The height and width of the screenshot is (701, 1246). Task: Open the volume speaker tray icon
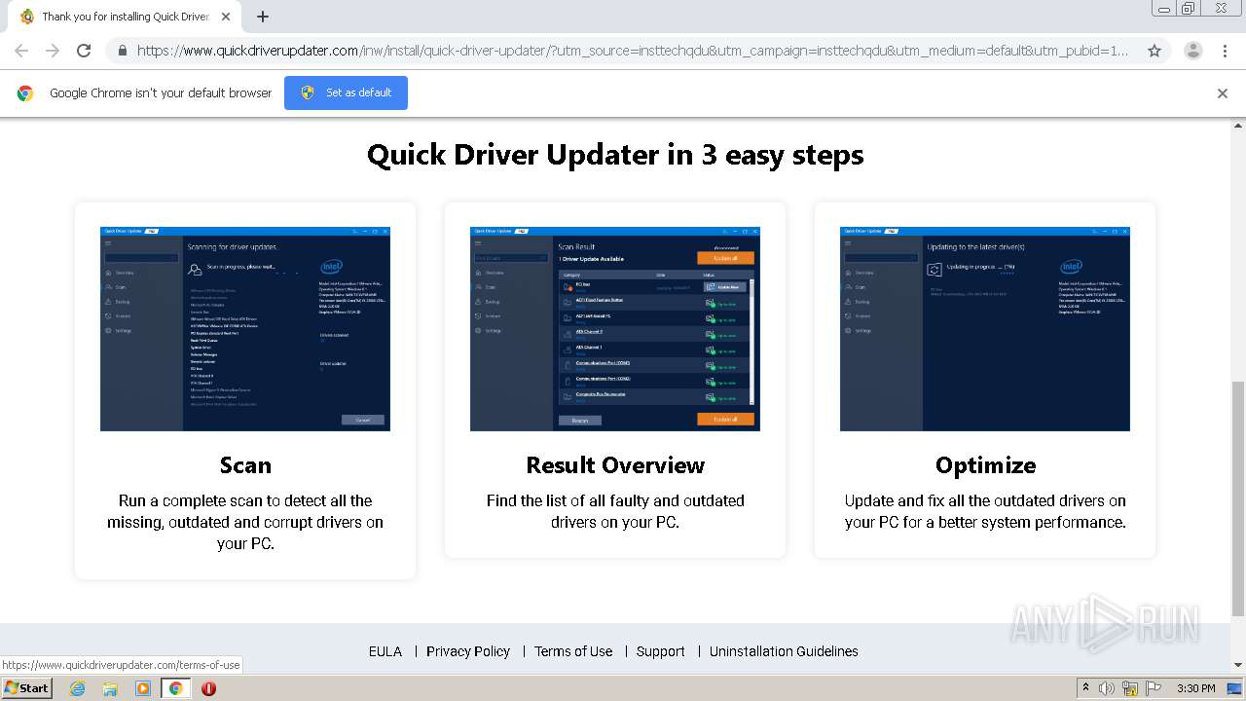1107,688
